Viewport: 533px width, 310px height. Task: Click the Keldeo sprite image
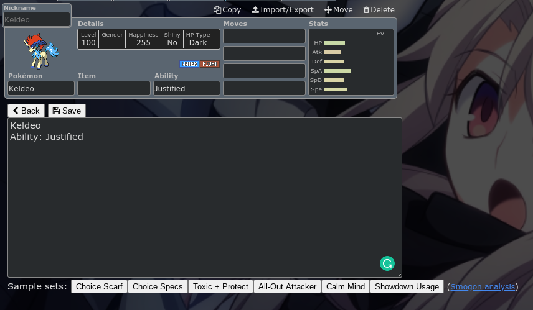point(41,51)
